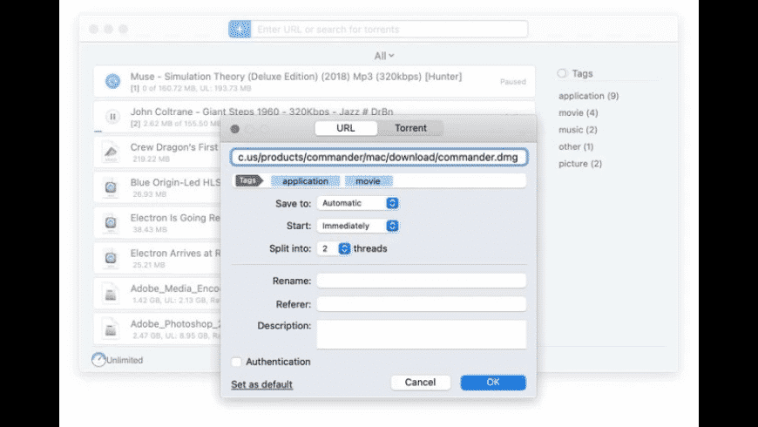Click the Blue Origin-Led HLS file icon
The height and width of the screenshot is (427, 758).
click(x=111, y=187)
